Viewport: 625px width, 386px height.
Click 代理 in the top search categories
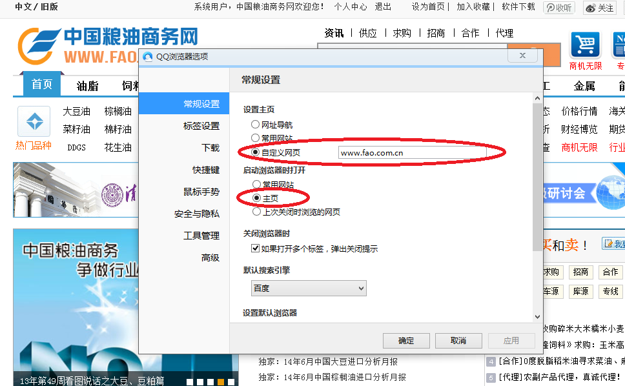504,33
